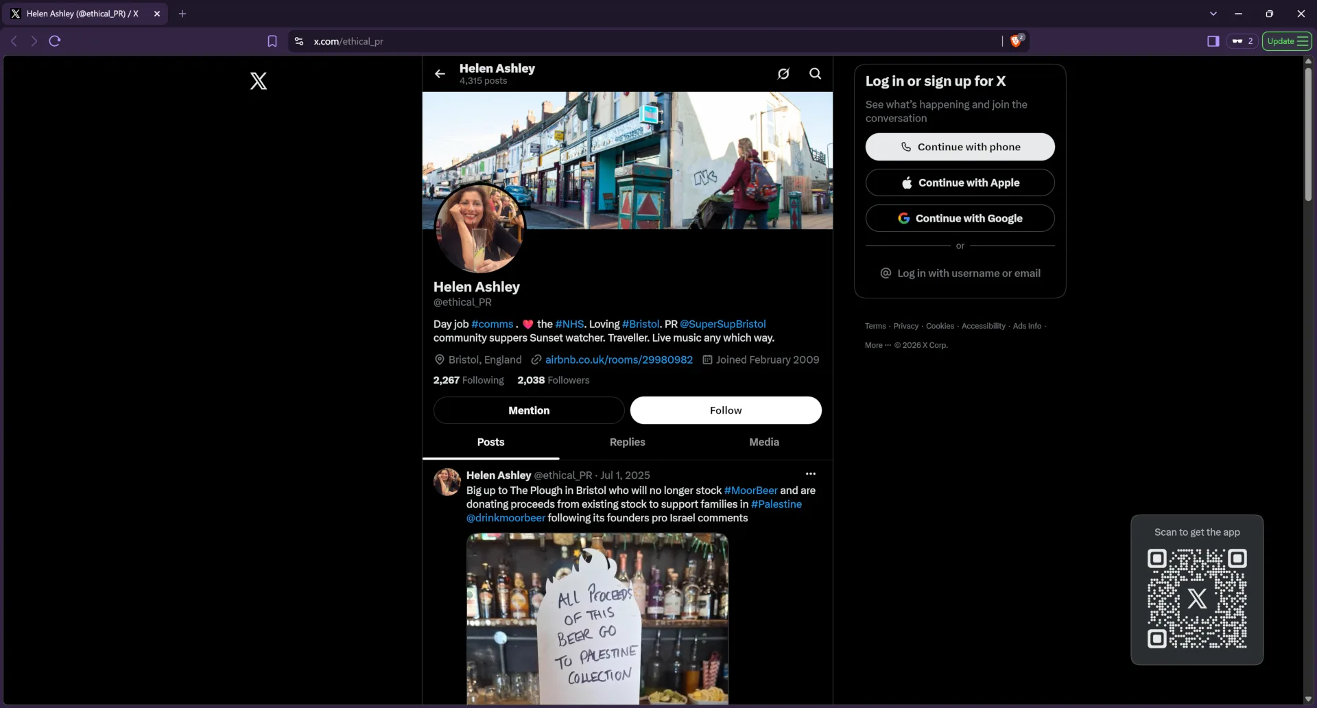Visit the @drinkmoorbeer mention

[x=506, y=518]
